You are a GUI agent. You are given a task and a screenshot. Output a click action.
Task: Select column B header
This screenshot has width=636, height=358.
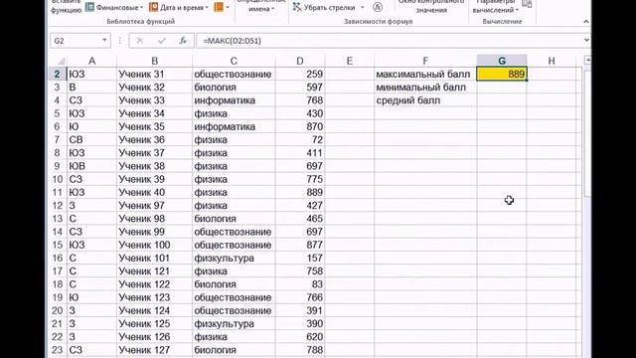tap(155, 61)
